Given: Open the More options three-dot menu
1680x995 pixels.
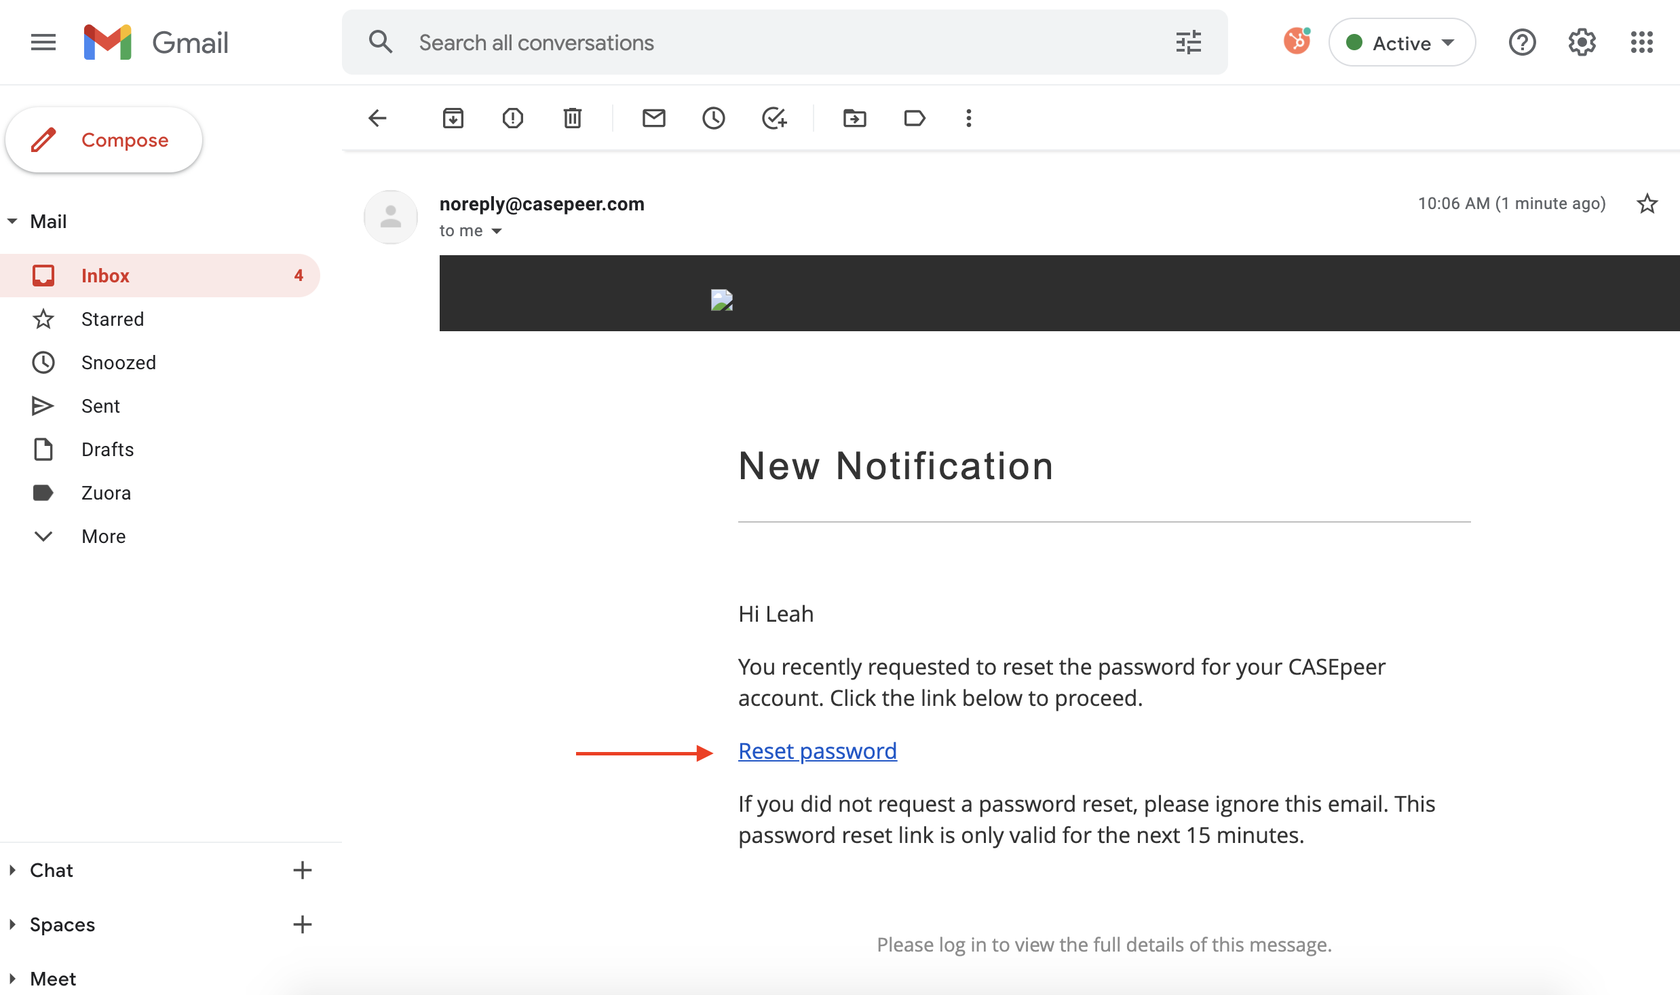Looking at the screenshot, I should click(x=968, y=118).
